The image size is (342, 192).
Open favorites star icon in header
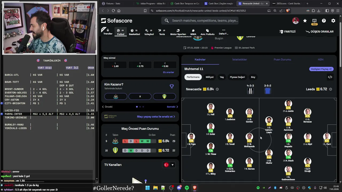(x=305, y=21)
